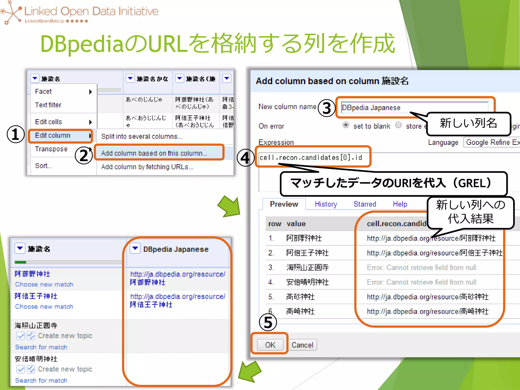Expand the Facet submenu
The image size is (520, 390).
pos(63,91)
